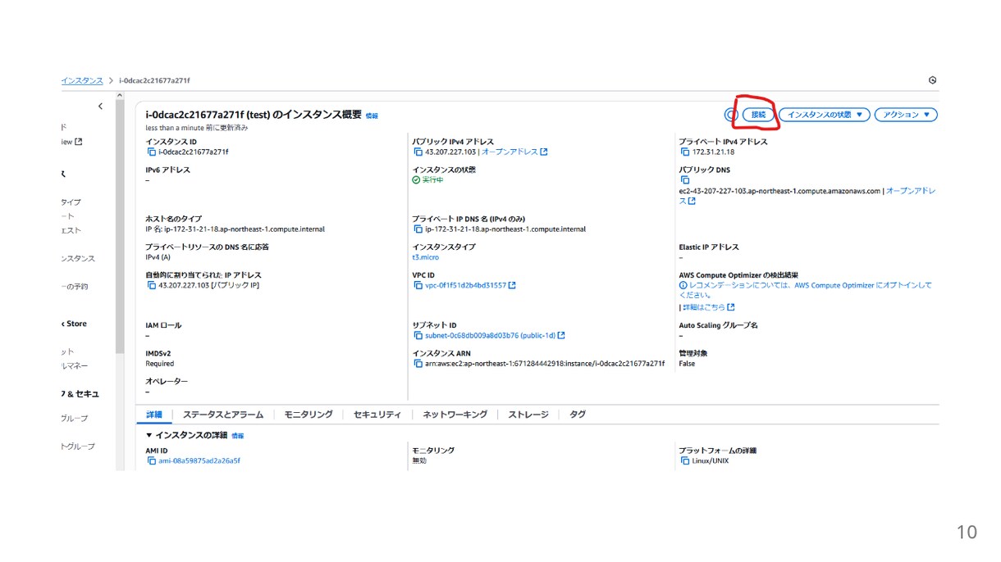Click the refresh circle button beside 接続
The width and height of the screenshot is (1001, 562).
coord(731,116)
